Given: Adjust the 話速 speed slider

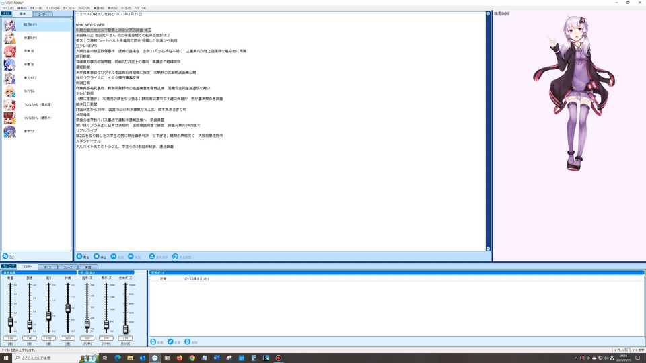Looking at the screenshot, I should [x=29, y=325].
